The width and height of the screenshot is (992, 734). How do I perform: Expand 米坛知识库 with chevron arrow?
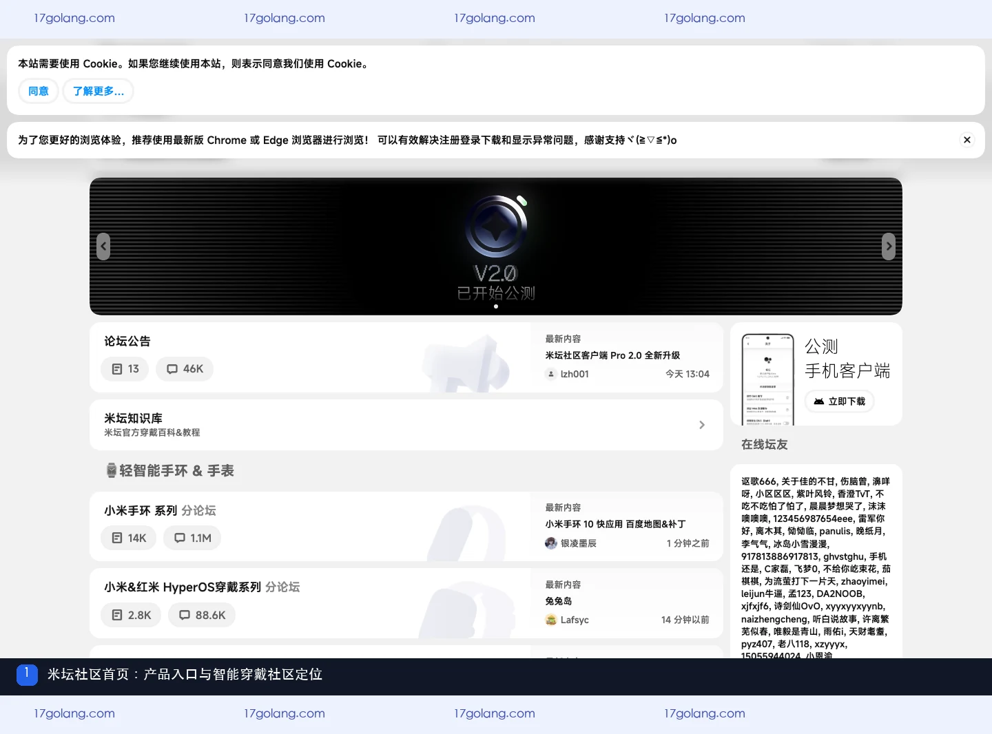(x=702, y=425)
